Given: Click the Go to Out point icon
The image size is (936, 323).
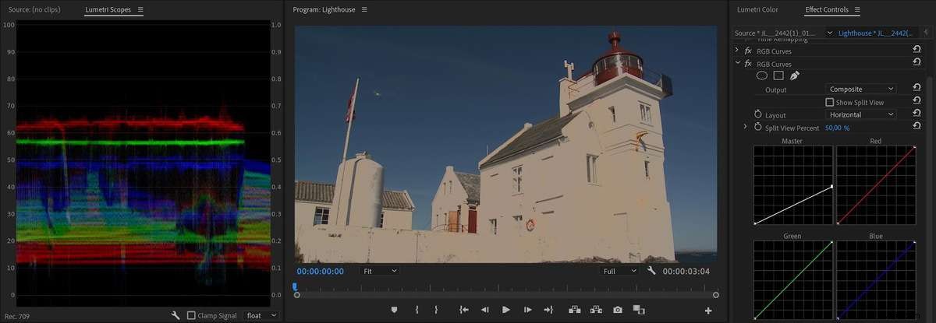Looking at the screenshot, I should pyautogui.click(x=548, y=310).
